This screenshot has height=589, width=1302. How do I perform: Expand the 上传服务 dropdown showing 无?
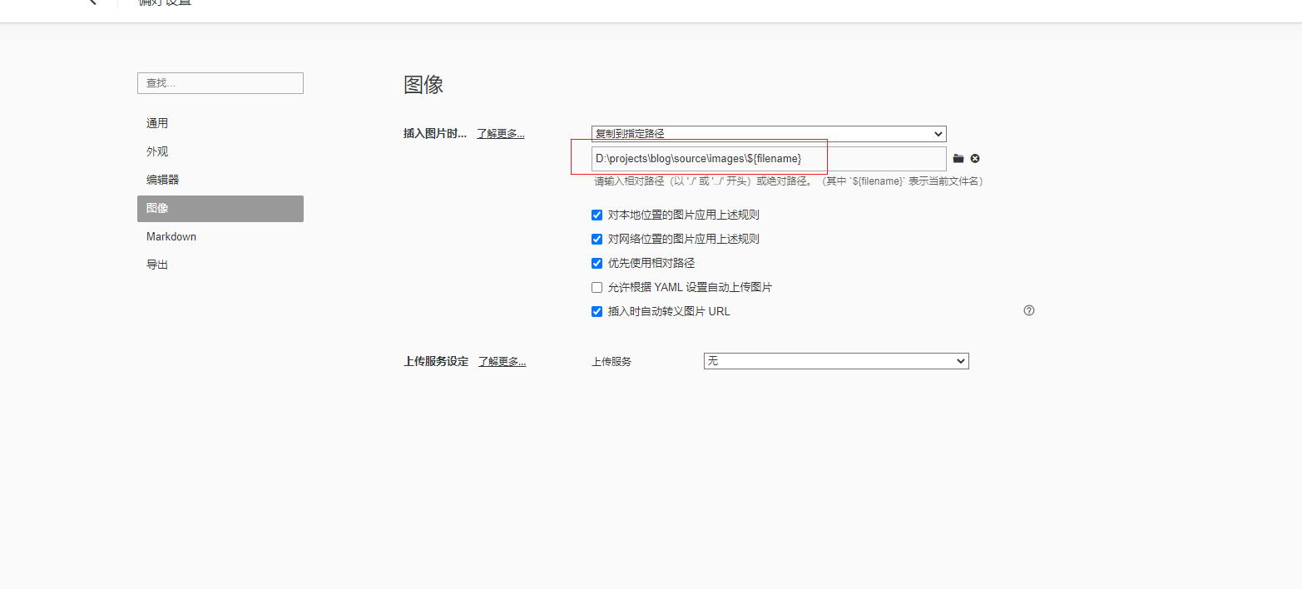pos(836,361)
